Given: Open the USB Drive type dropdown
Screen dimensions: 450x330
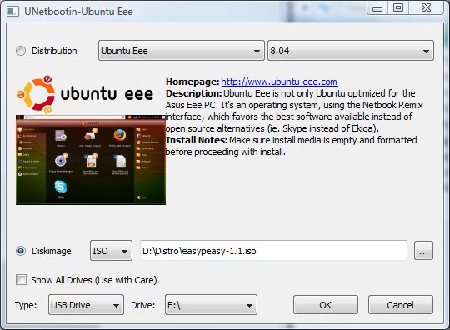Looking at the screenshot, I should tap(86, 305).
